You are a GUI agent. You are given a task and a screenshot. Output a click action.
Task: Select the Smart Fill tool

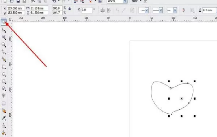pos(4,59)
